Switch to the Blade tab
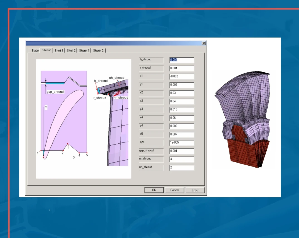 pos(35,50)
